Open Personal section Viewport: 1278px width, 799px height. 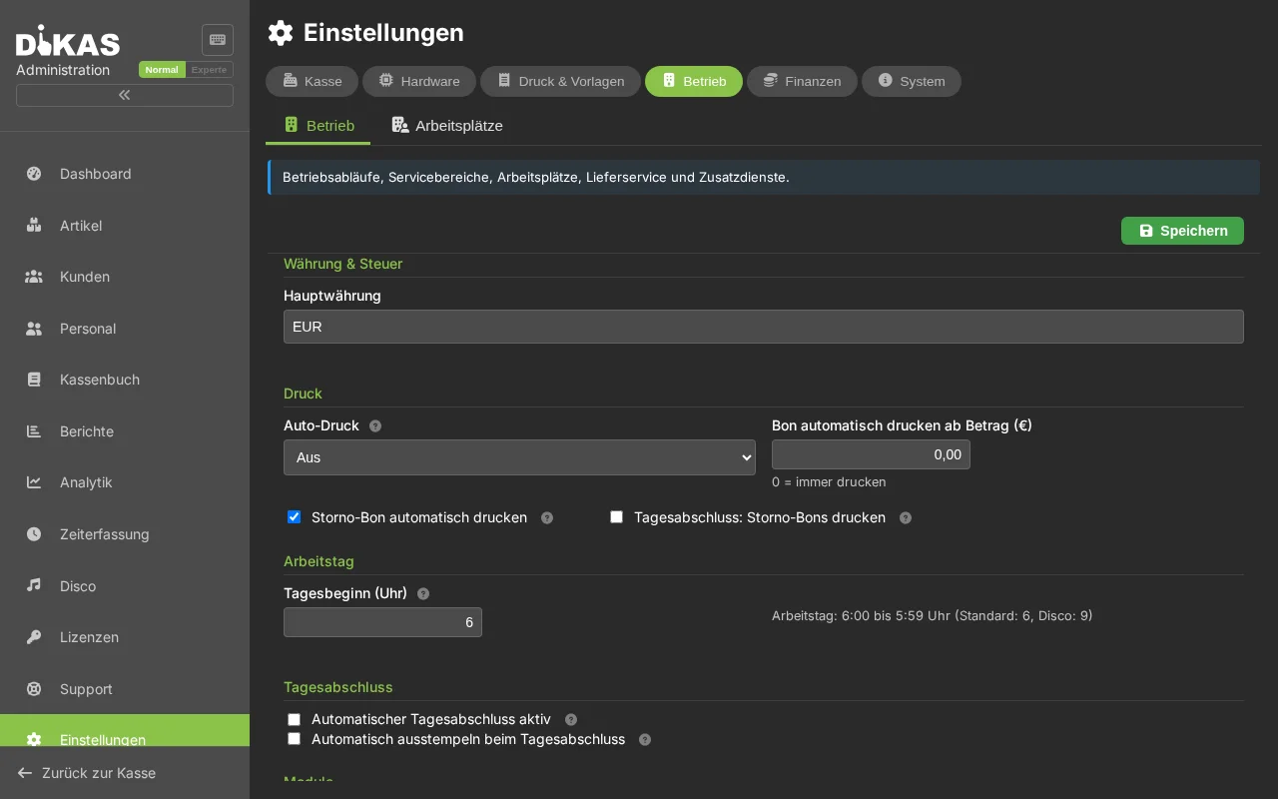pyautogui.click(x=125, y=329)
